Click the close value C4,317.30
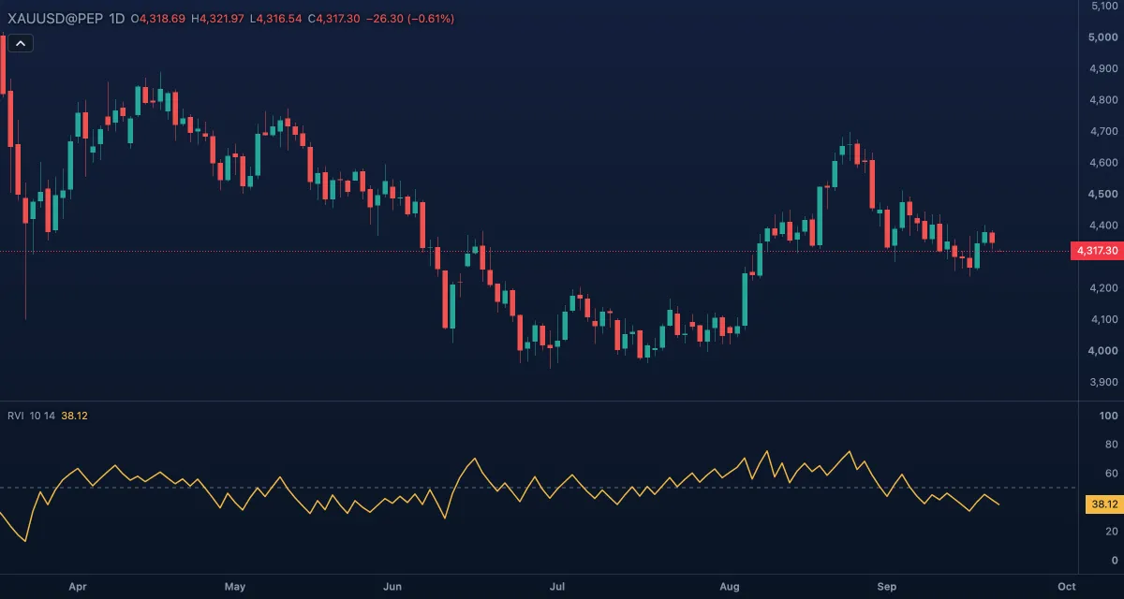 tap(334, 18)
